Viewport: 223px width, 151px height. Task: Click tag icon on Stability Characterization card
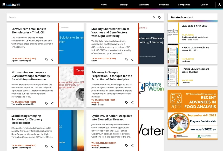(x=126, y=60)
